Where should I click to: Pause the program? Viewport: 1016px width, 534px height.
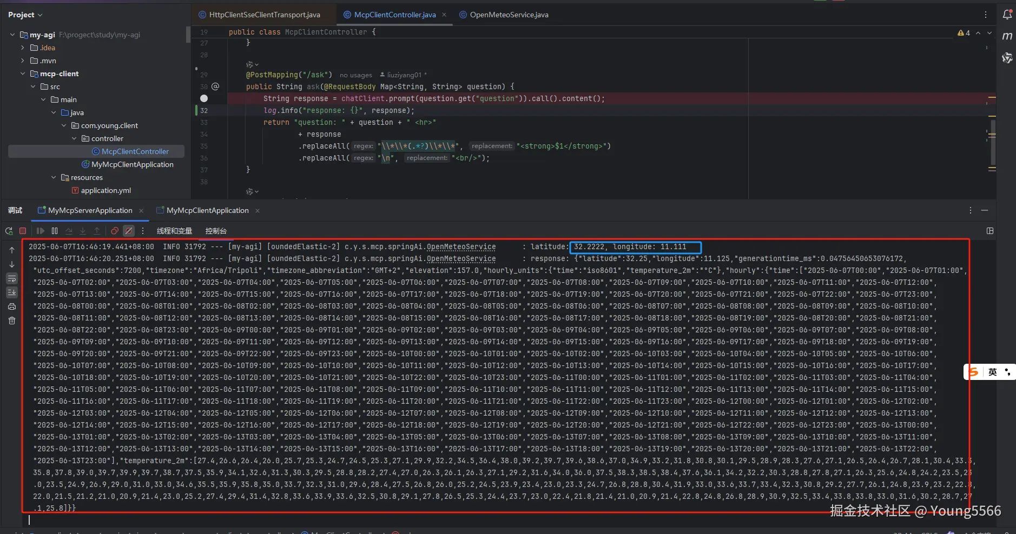[55, 231]
